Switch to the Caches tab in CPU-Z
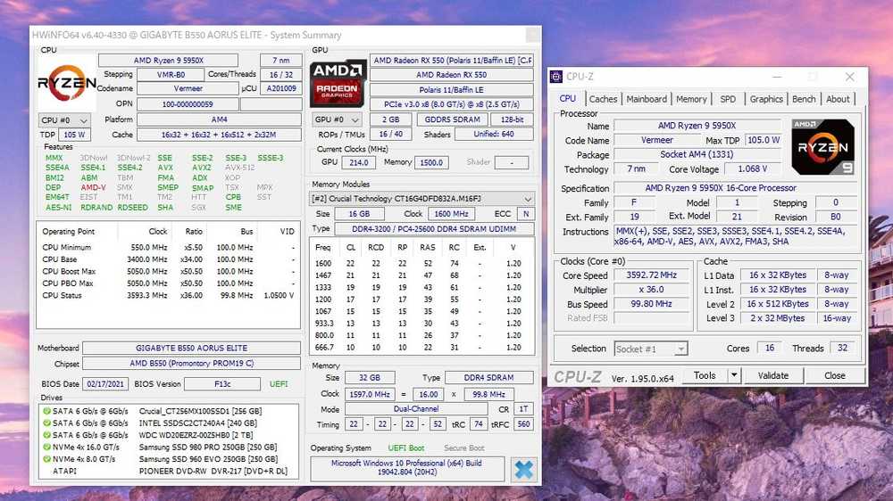 point(603,100)
